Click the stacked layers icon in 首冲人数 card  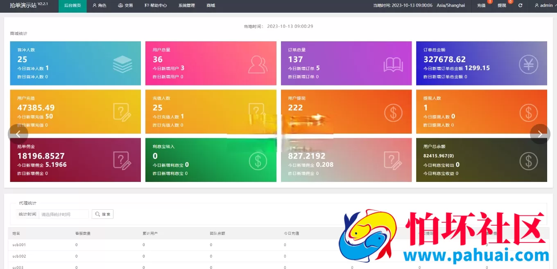122,64
